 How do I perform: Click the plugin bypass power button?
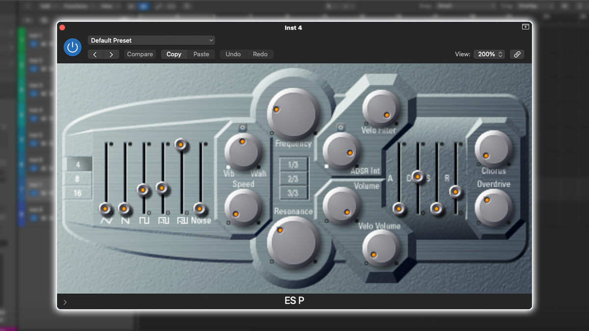tap(72, 47)
